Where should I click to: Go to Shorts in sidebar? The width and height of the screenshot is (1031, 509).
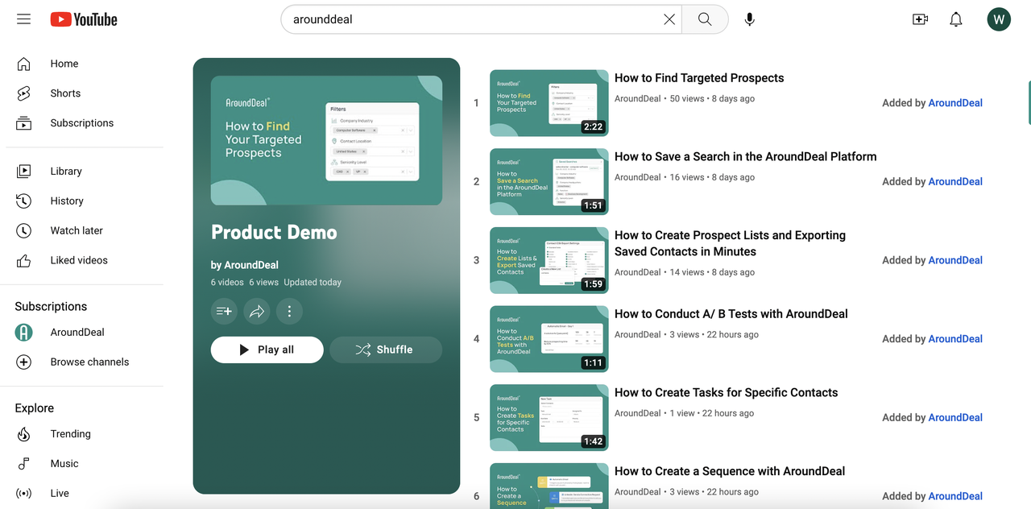coord(64,93)
